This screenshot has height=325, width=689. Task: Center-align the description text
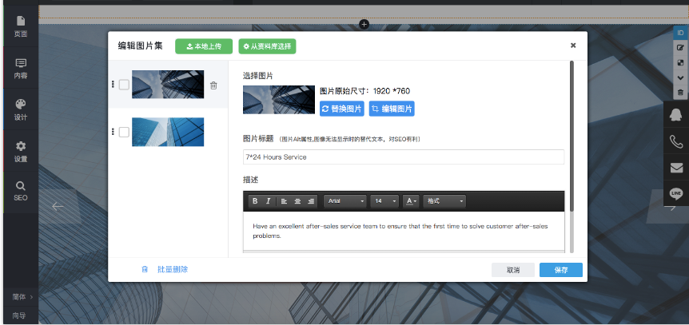click(x=297, y=201)
